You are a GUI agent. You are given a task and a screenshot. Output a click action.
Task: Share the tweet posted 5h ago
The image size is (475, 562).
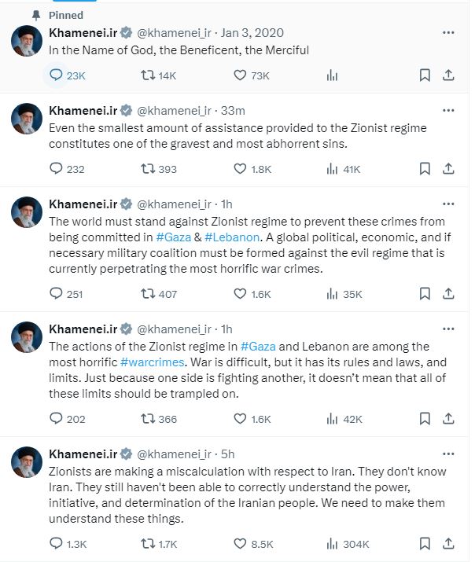tap(448, 543)
